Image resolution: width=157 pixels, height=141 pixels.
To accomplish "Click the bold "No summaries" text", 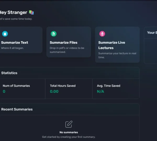I will pos(69,132).
